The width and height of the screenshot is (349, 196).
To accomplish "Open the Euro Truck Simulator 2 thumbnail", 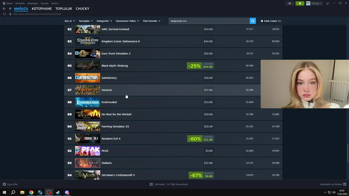I will click(88, 53).
